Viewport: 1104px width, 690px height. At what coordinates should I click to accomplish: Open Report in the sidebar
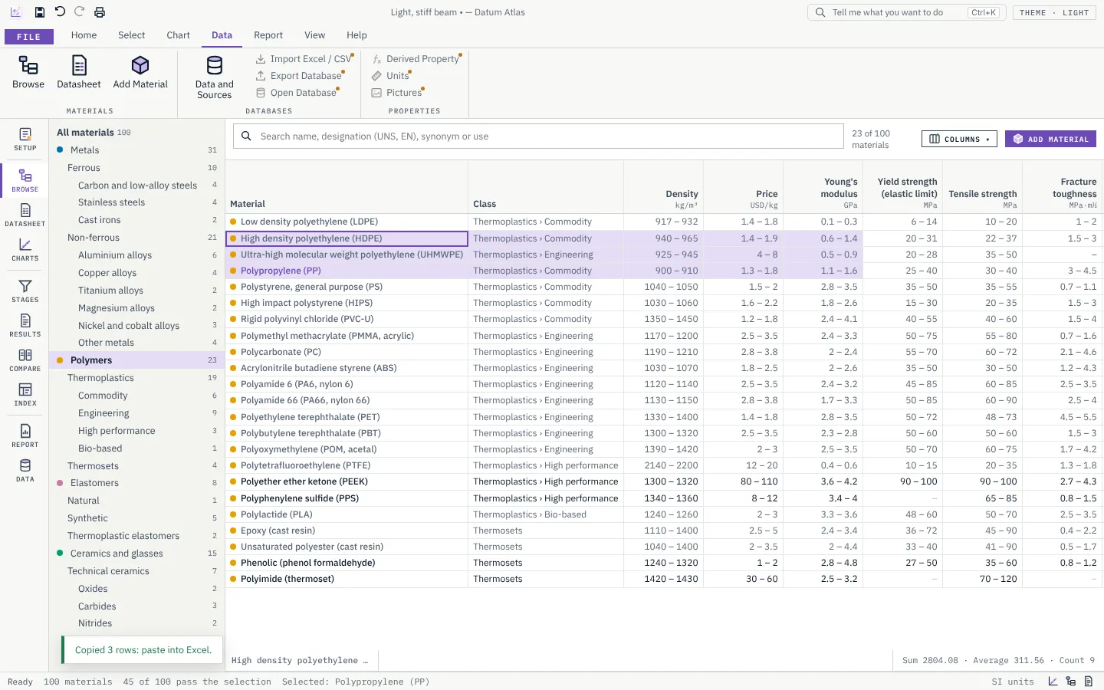(25, 436)
